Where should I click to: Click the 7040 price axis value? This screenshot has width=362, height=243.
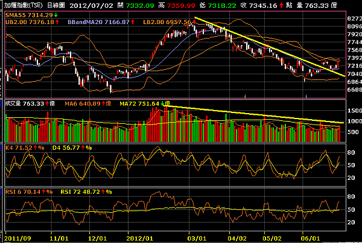point(354,74)
